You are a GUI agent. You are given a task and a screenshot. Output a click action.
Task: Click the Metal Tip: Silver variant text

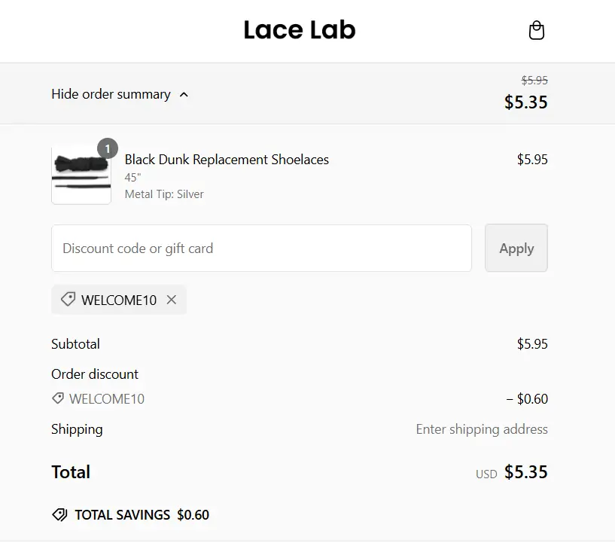[164, 194]
